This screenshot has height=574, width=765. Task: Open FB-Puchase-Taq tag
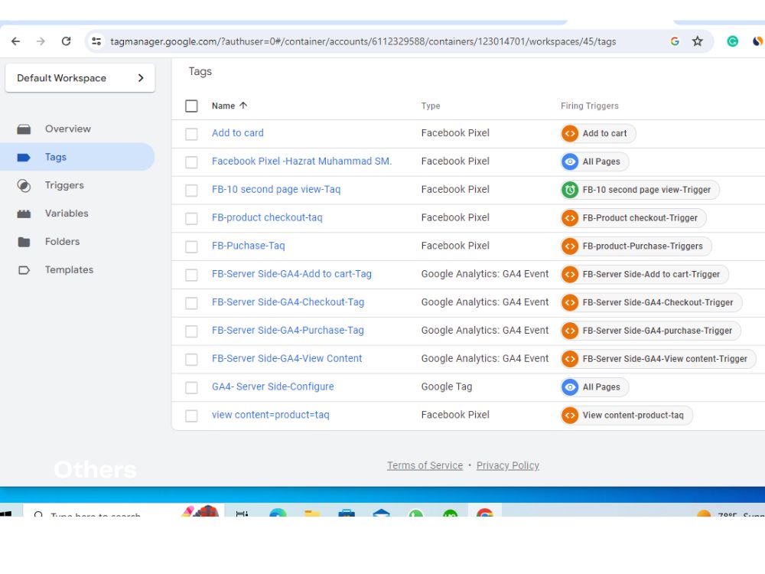(x=249, y=246)
